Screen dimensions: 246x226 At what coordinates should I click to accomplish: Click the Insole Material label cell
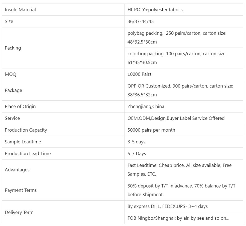(20, 10)
